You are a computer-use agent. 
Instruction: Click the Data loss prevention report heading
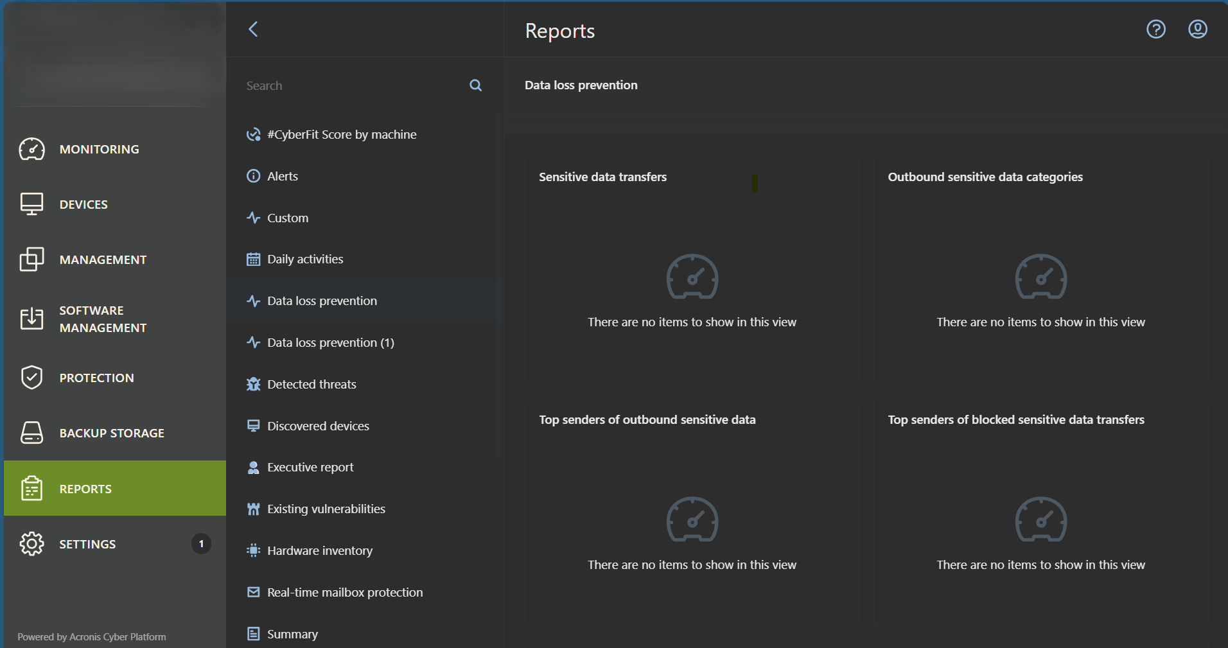click(581, 85)
